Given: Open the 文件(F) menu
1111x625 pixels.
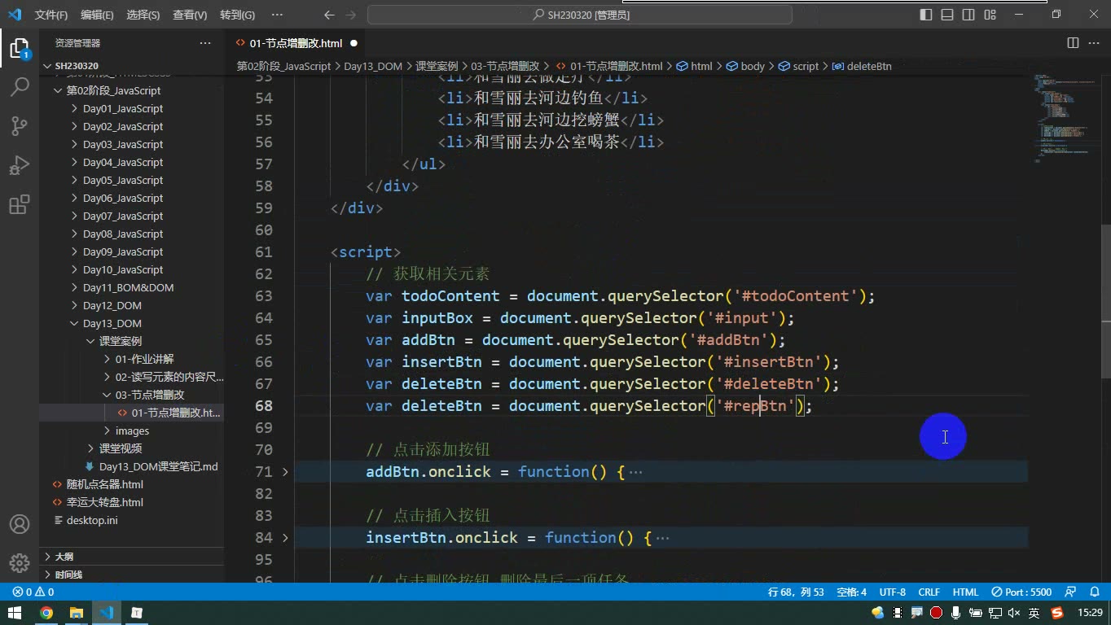Looking at the screenshot, I should tap(51, 15).
